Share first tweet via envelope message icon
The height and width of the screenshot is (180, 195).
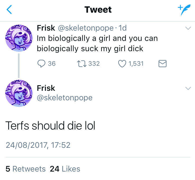coord(162,63)
